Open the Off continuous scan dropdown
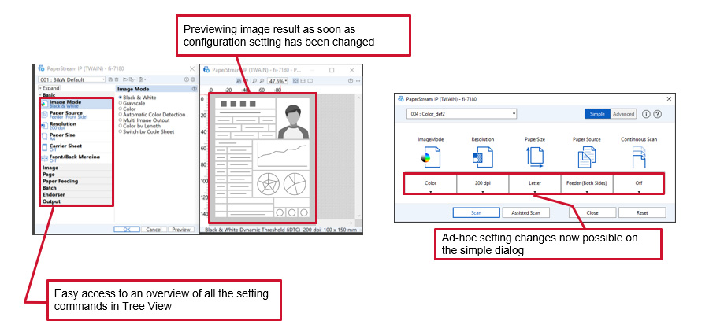This screenshot has width=709, height=328. [638, 183]
